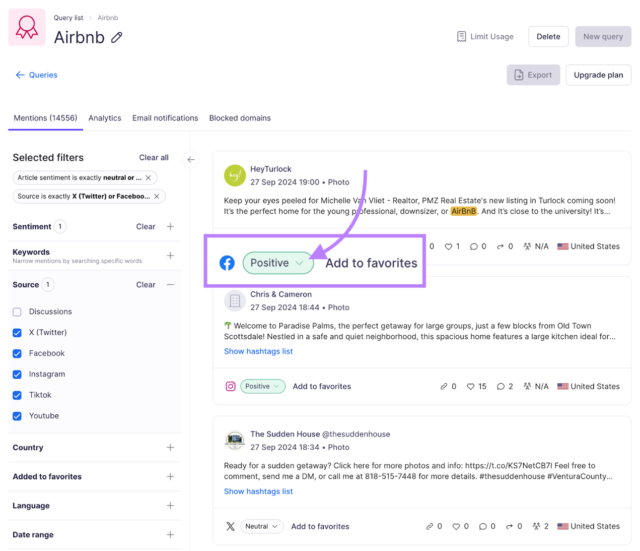Enable the Discussions source checkbox

coord(17,312)
